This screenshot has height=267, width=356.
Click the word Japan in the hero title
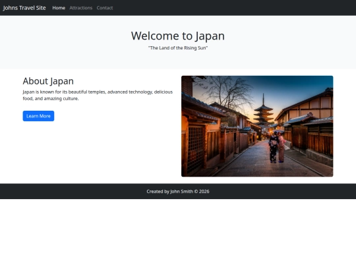[x=210, y=36]
